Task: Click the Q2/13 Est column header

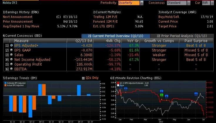Action: point(80,41)
